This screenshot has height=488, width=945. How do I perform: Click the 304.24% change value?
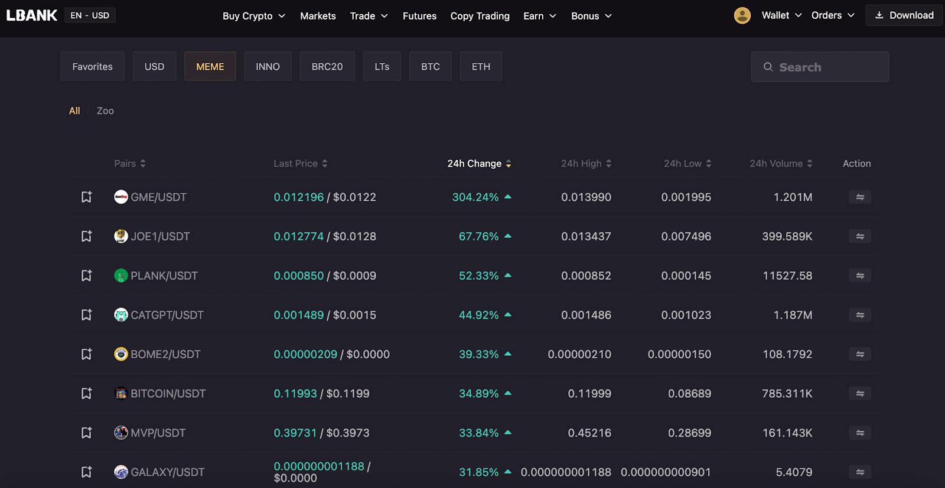pyautogui.click(x=475, y=197)
